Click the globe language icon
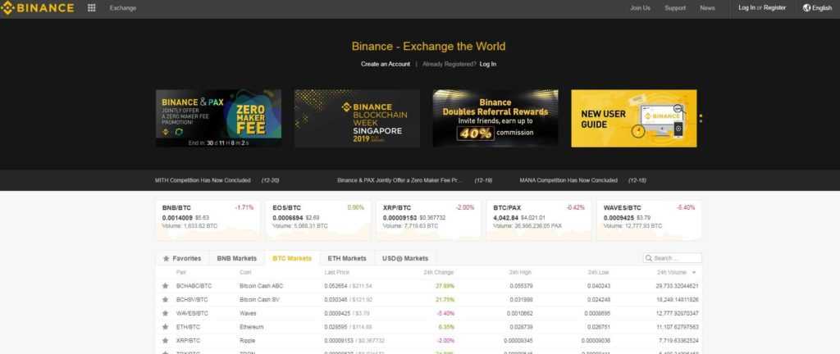This screenshot has height=354, width=840. coord(806,8)
